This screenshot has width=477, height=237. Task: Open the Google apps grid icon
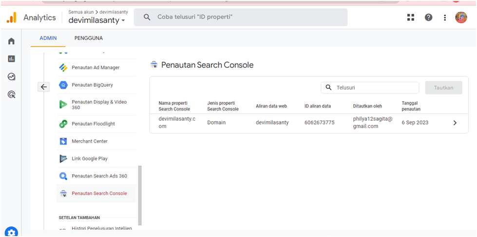[411, 18]
